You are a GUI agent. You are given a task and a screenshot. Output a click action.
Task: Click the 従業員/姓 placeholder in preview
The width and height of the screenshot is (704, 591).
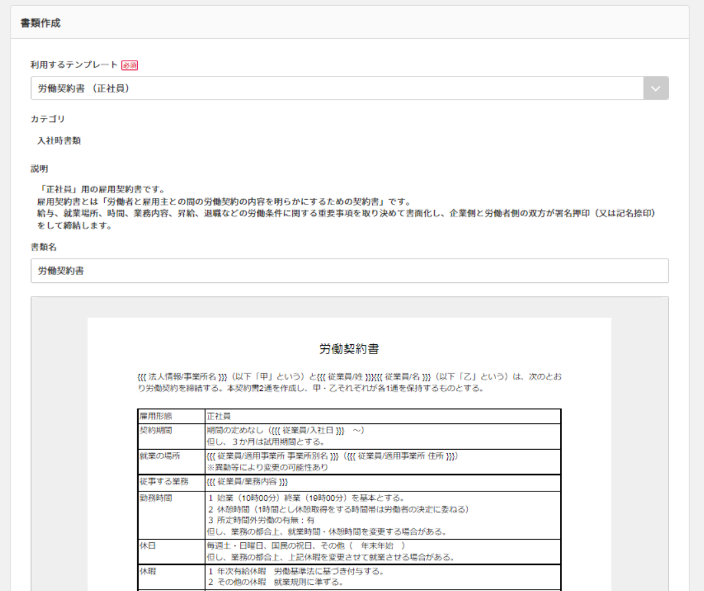tap(344, 377)
